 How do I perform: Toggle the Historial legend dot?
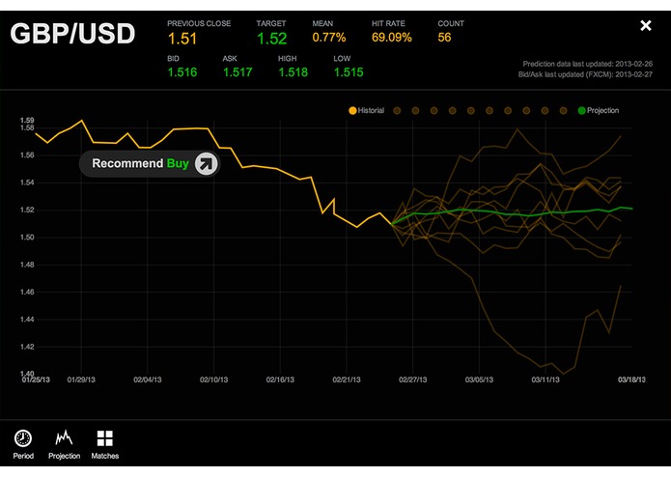coord(352,111)
